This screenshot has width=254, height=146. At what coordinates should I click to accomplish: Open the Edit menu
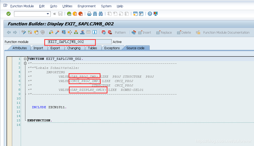point(42,6)
